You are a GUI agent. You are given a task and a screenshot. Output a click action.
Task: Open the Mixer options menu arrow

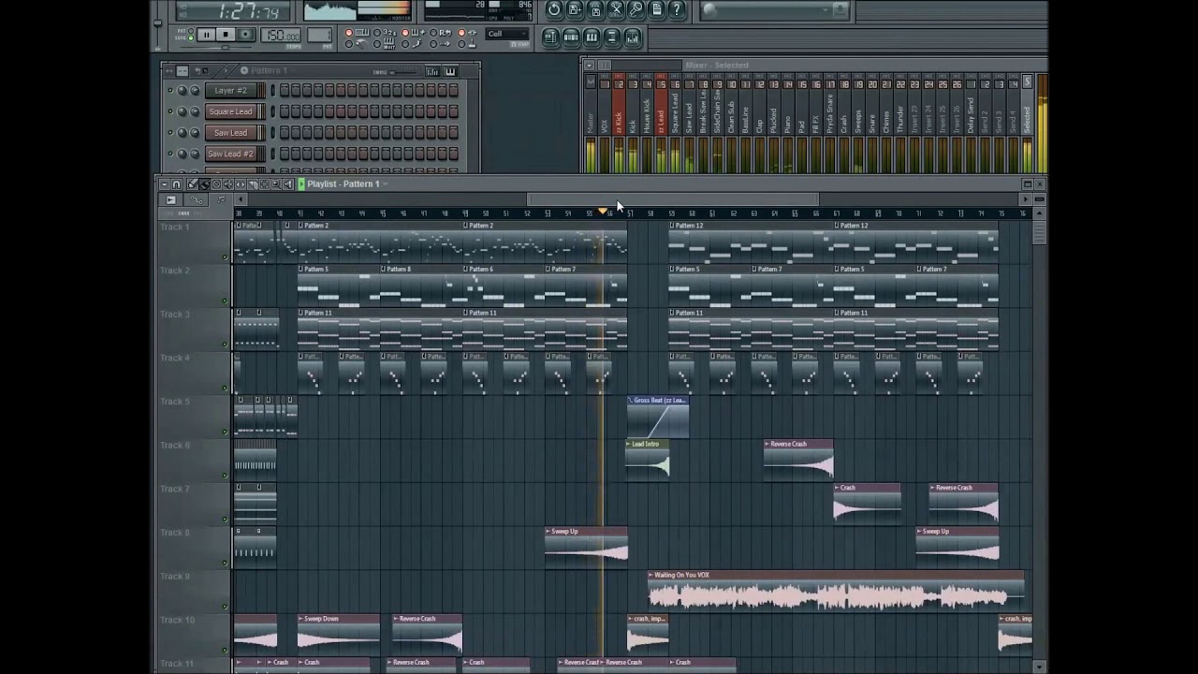coord(589,65)
